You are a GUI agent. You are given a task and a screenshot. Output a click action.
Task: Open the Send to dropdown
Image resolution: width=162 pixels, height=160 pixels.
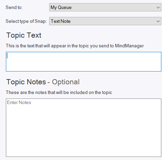[x=105, y=7]
